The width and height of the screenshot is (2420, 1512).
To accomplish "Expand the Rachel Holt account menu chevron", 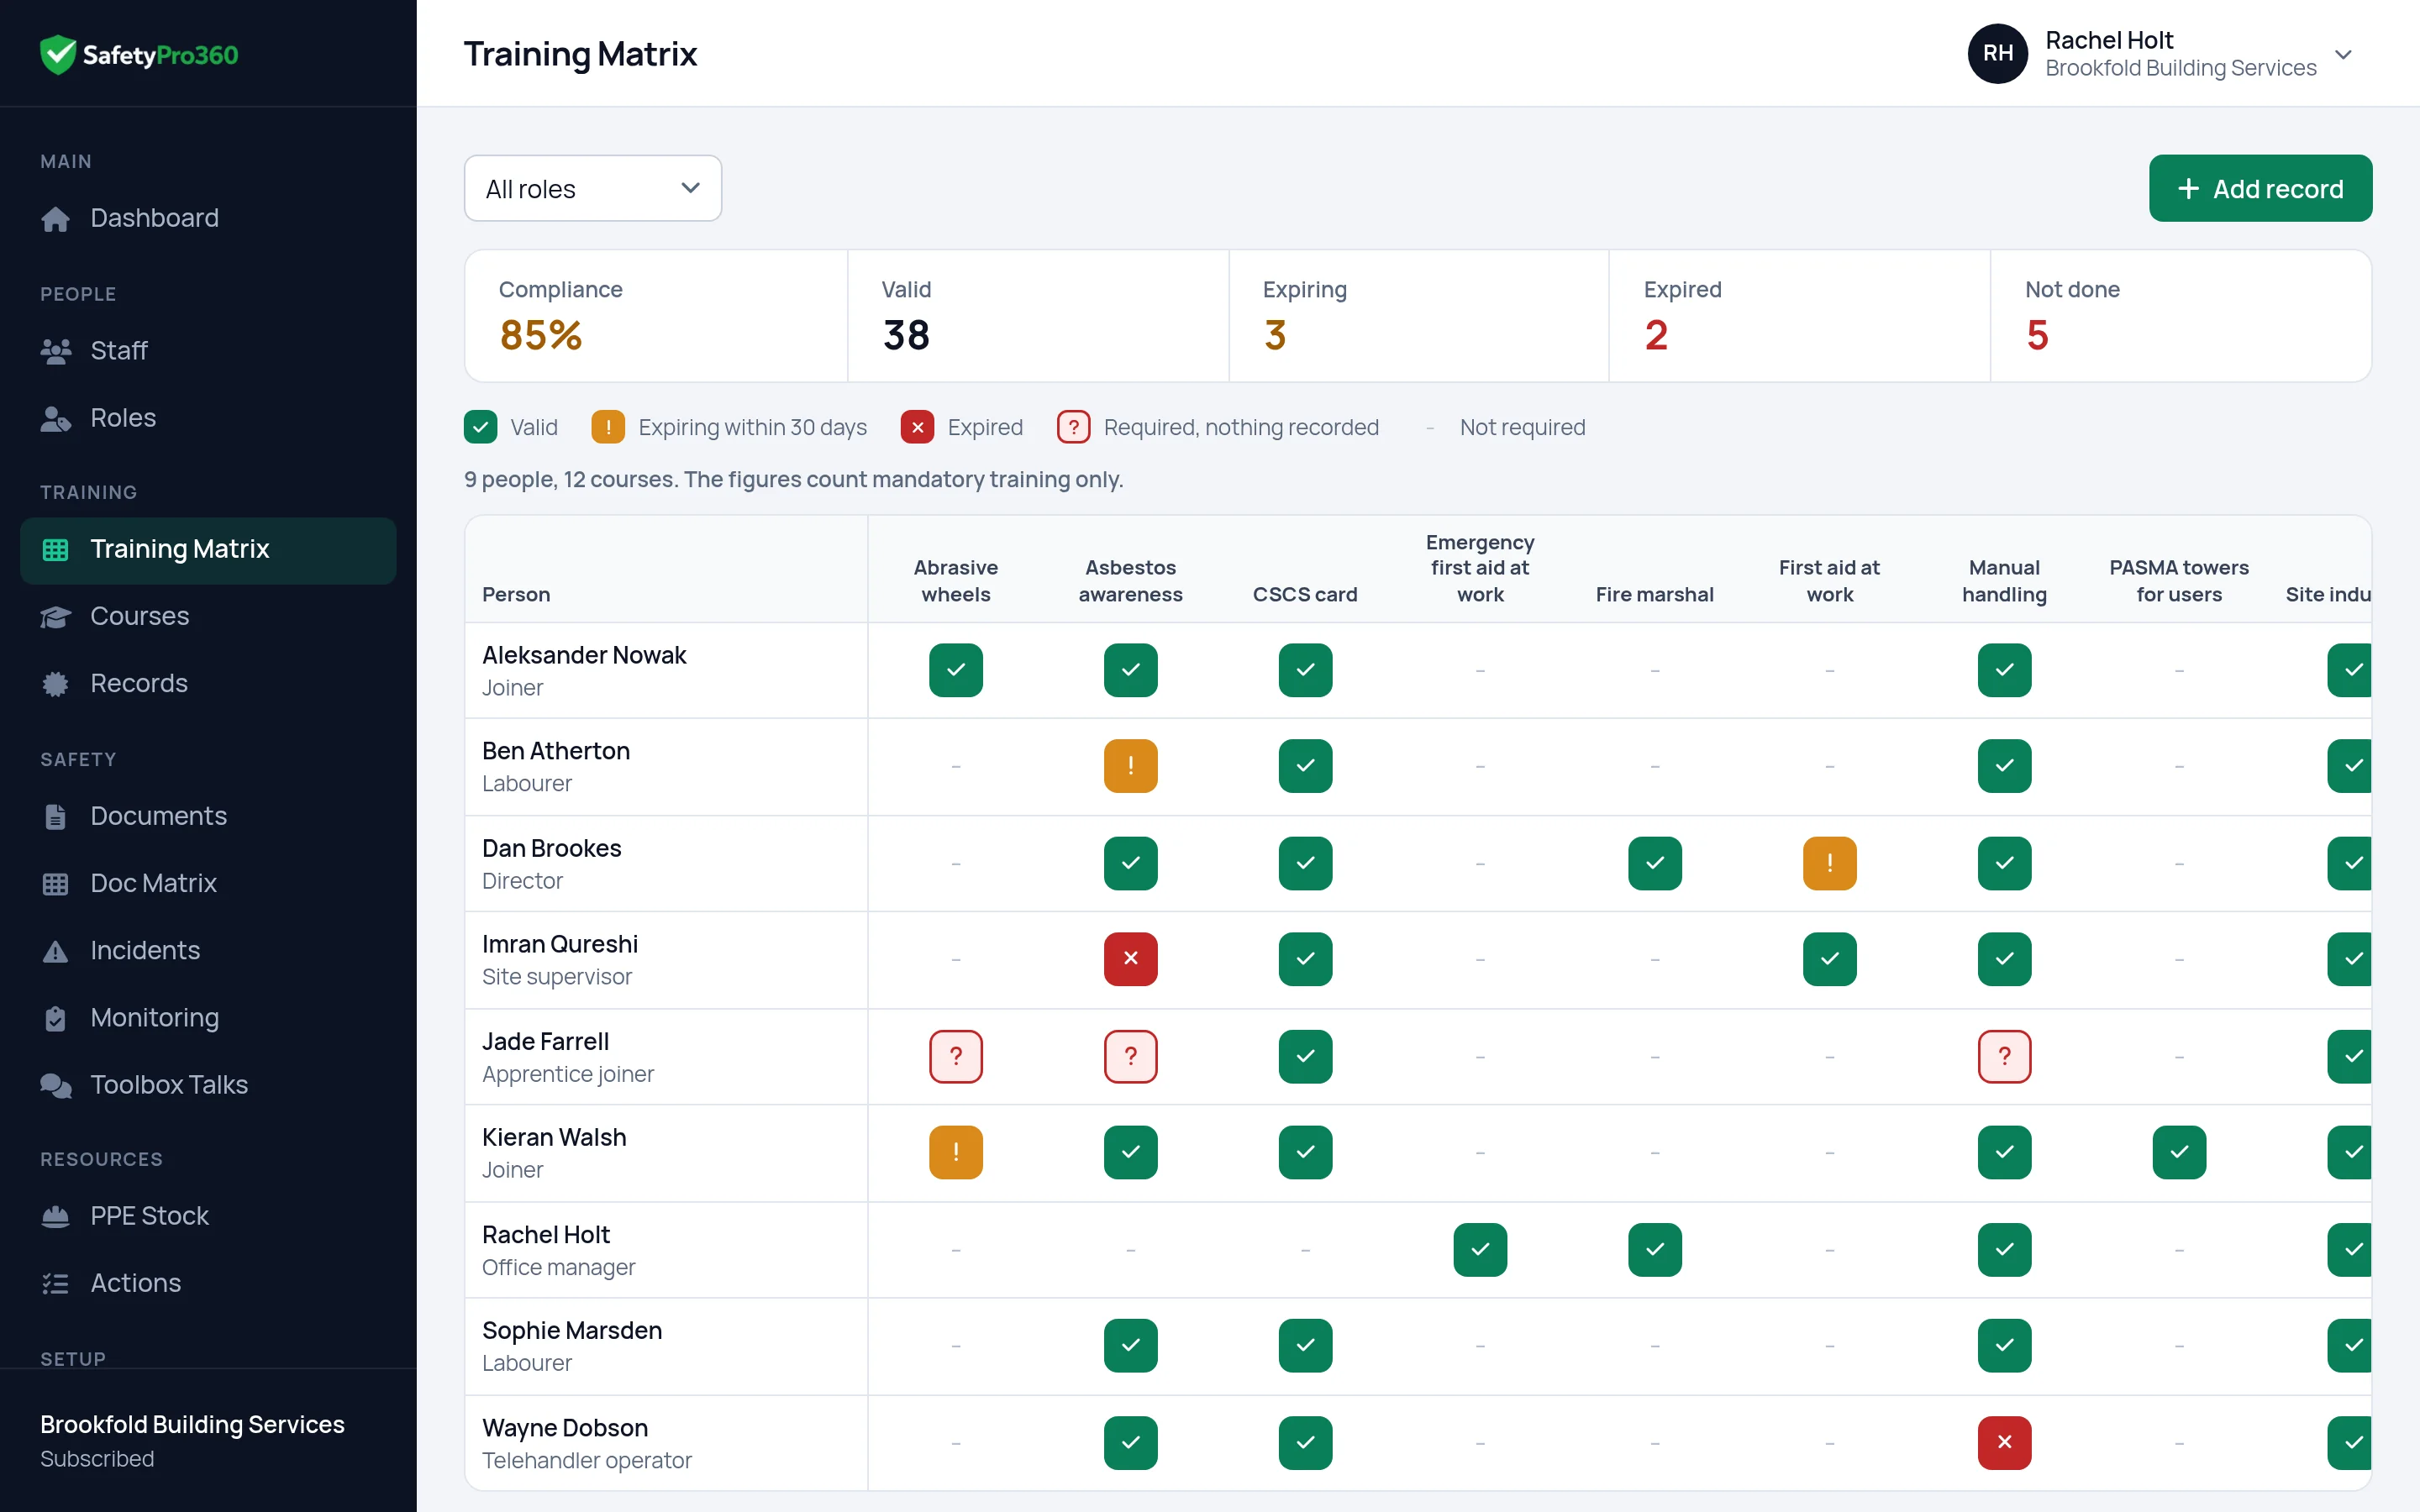I will point(2343,54).
